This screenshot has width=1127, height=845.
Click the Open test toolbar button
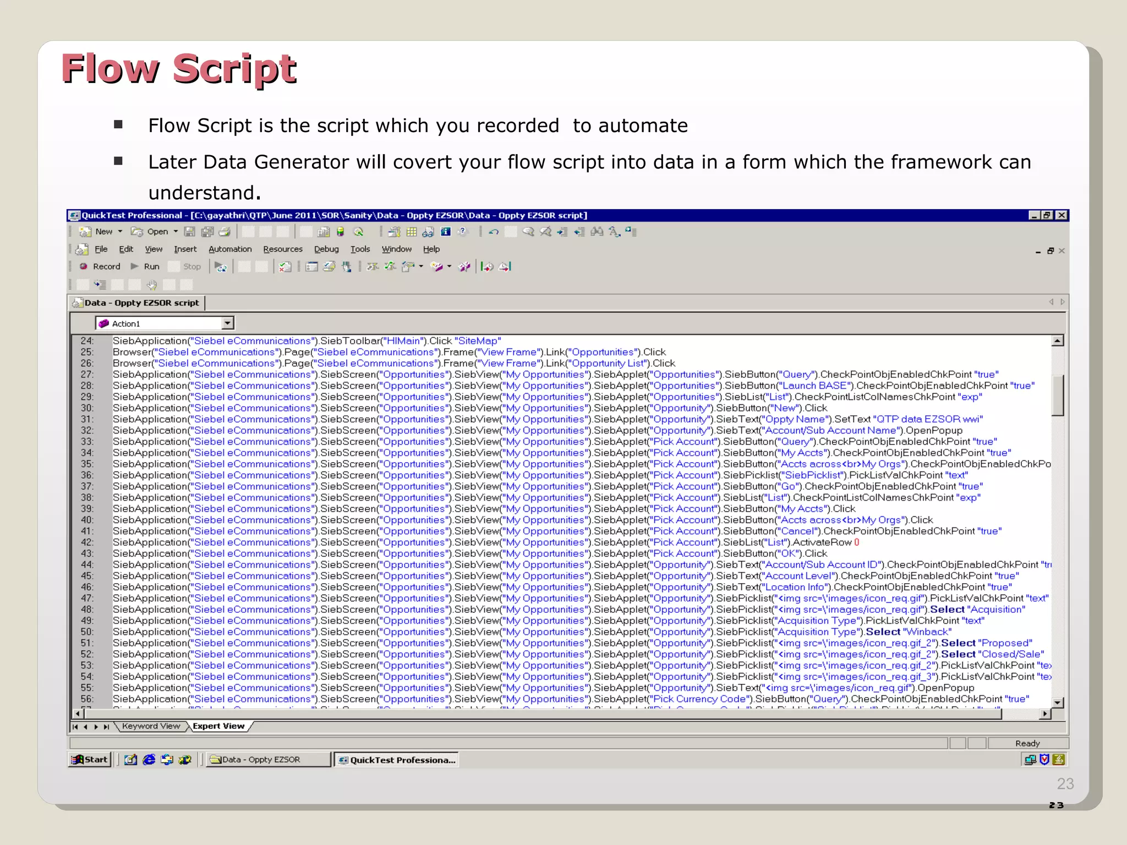149,232
